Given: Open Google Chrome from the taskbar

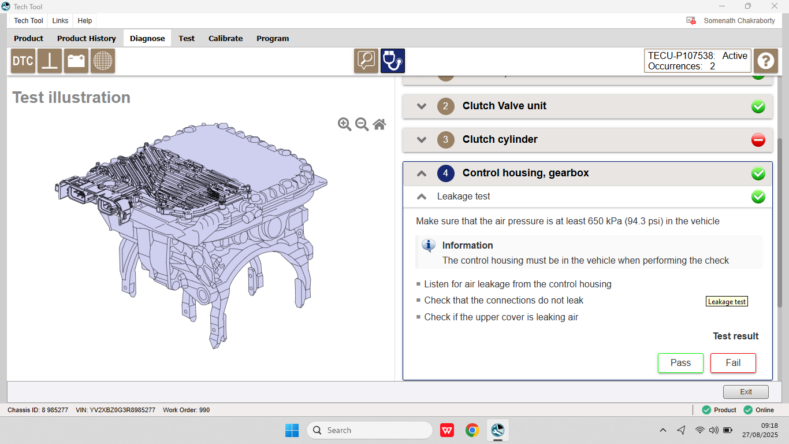Looking at the screenshot, I should (x=472, y=430).
